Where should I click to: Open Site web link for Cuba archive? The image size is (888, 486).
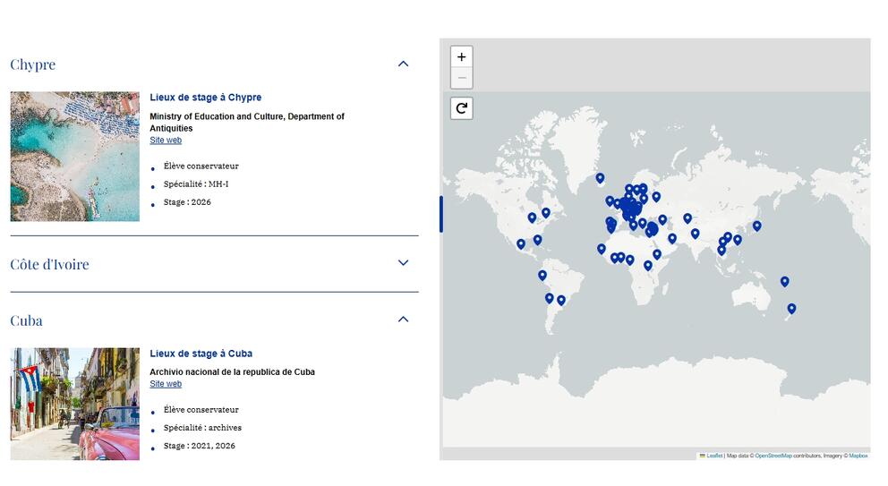tap(166, 383)
